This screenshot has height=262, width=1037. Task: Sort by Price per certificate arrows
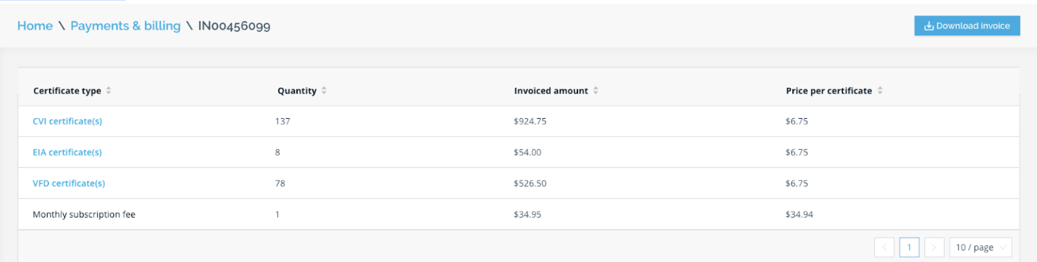880,90
